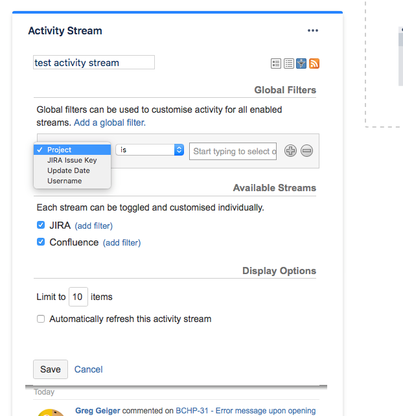Enable automatically refresh this activity stream

(41, 319)
